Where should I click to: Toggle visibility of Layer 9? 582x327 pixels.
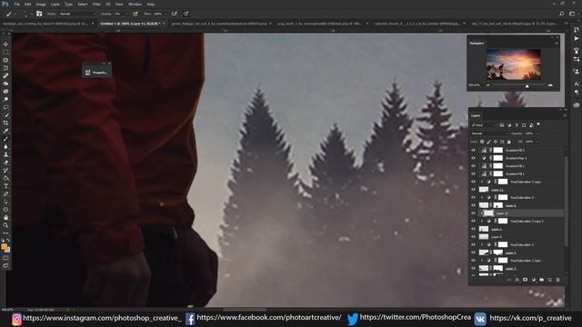473,236
